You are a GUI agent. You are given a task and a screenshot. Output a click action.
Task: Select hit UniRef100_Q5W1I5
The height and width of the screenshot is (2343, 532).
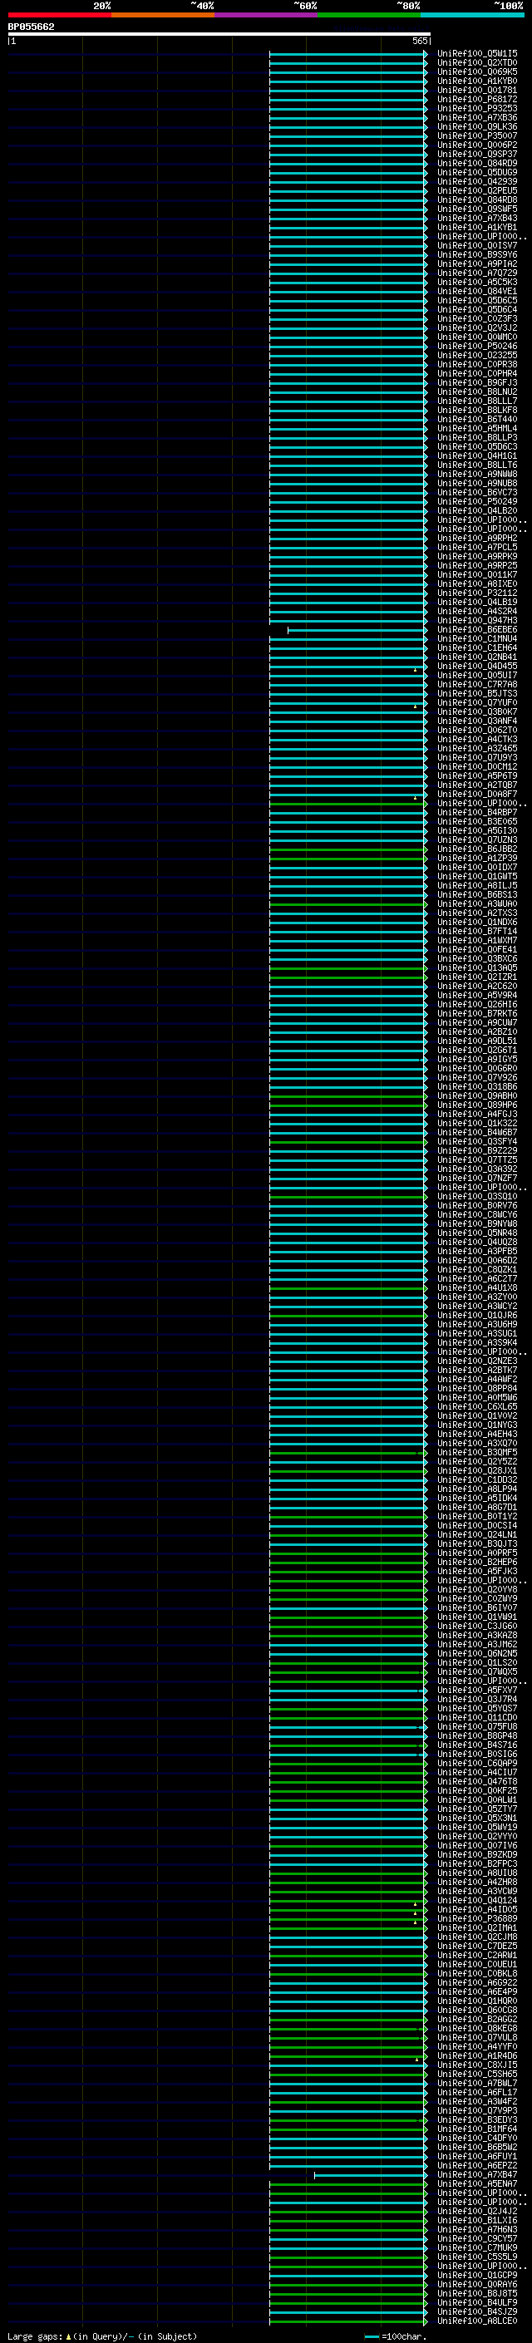tap(477, 54)
